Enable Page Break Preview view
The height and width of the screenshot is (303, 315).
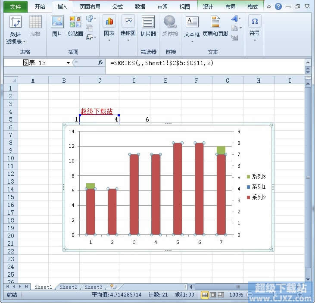(221, 295)
